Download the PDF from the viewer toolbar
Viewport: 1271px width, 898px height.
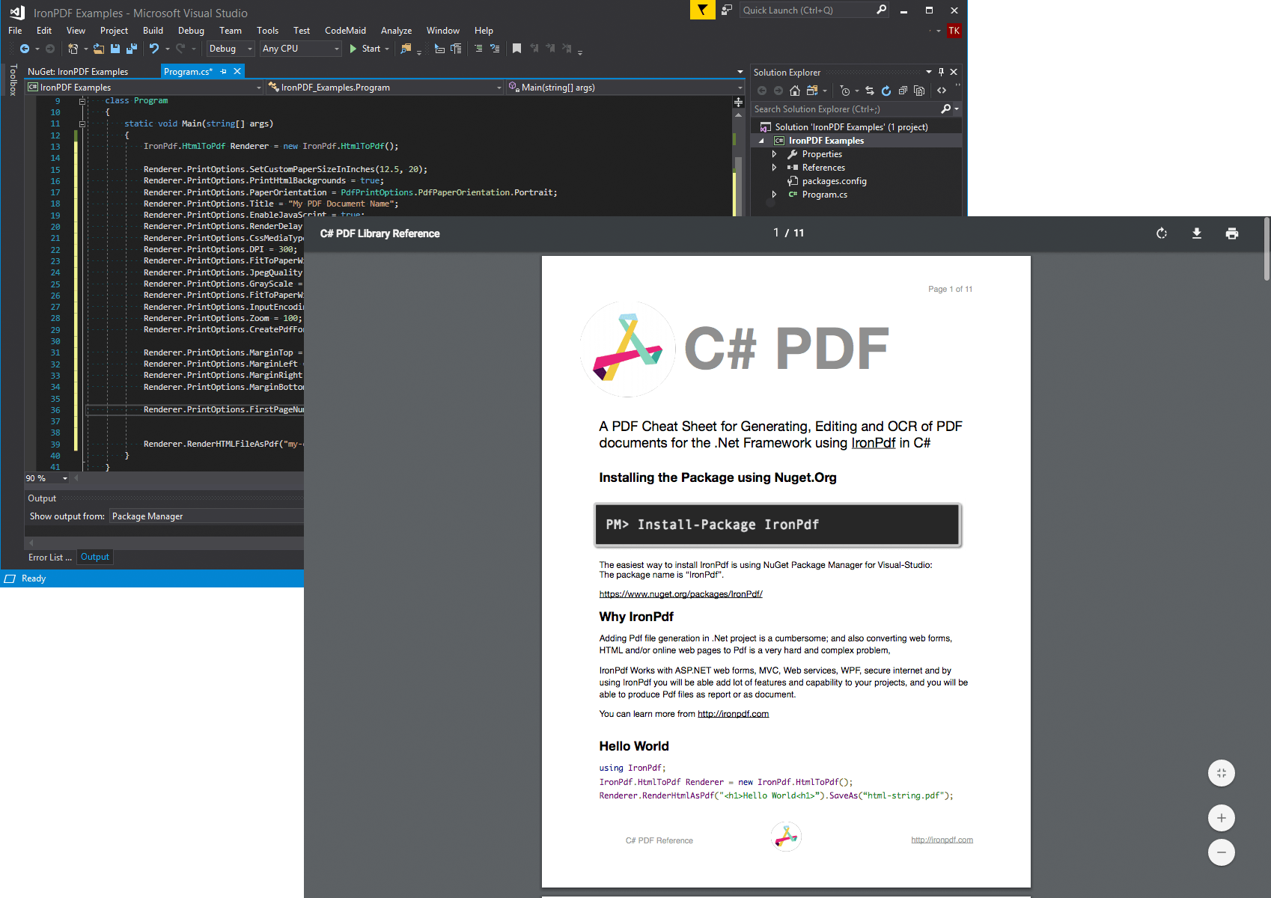click(1197, 233)
